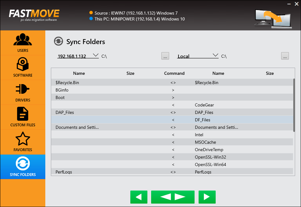This screenshot has width=301, height=207.
Task: Open the Software section icon
Action: coord(23,64)
